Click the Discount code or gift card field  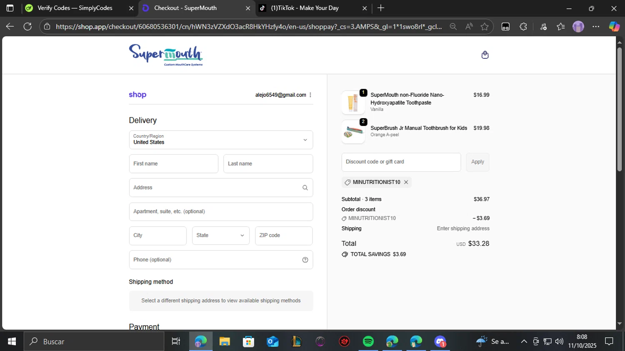(x=401, y=162)
